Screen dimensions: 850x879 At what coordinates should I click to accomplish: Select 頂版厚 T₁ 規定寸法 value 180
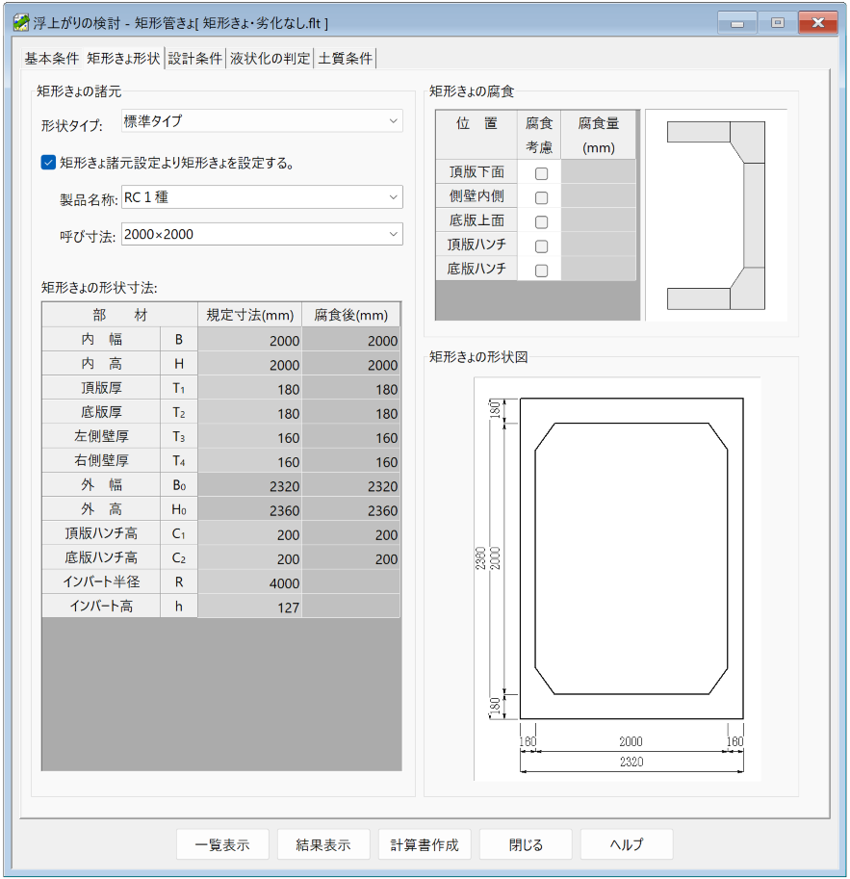[249, 388]
